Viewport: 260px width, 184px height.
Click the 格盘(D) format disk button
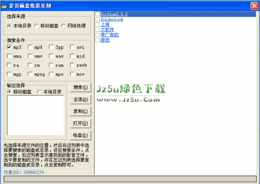(81, 136)
